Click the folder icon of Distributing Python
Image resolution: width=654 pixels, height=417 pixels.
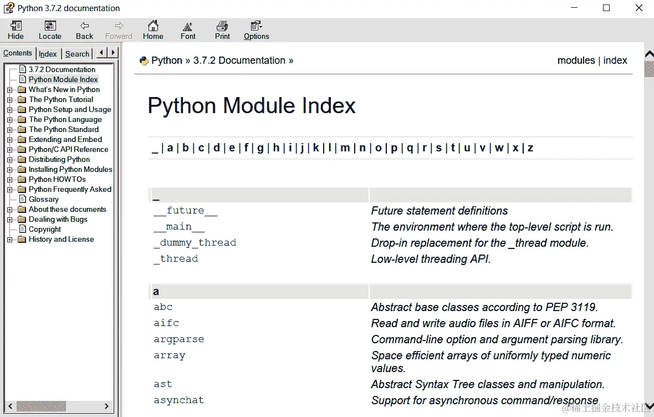[22, 160]
